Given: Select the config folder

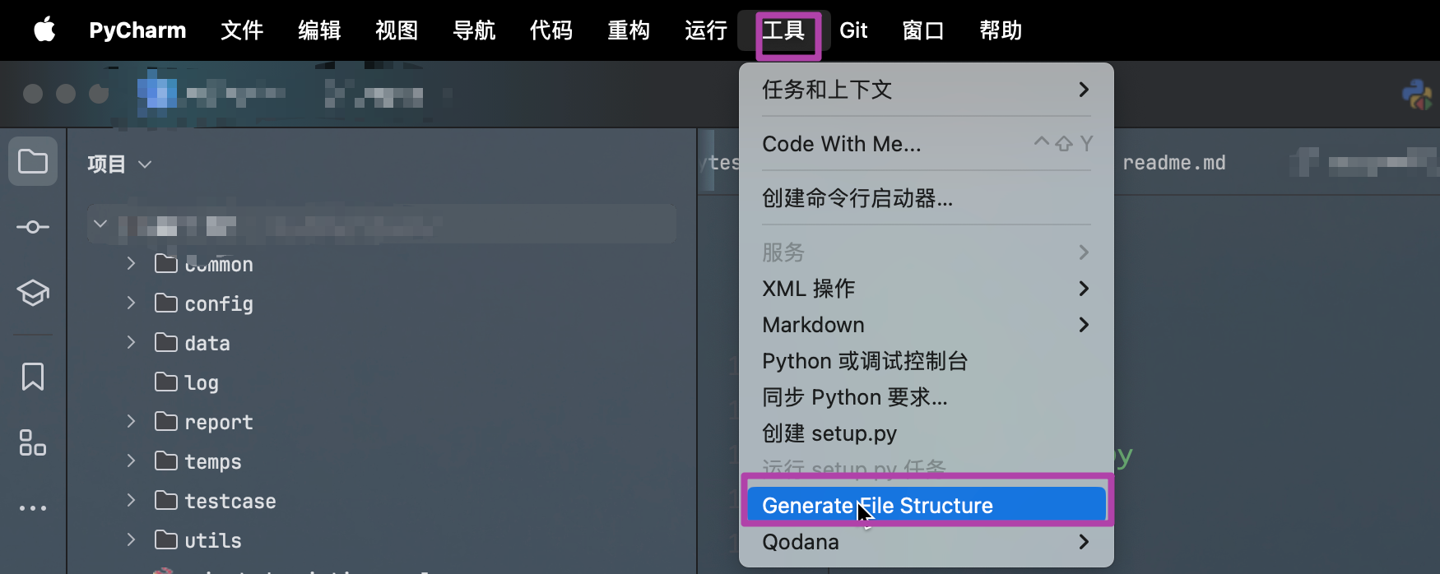Looking at the screenshot, I should [204, 303].
